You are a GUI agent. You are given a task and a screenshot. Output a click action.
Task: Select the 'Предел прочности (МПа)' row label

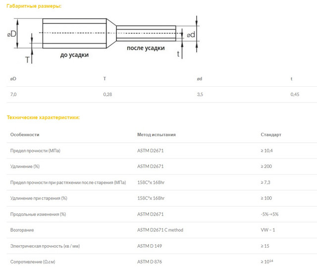[38, 150]
